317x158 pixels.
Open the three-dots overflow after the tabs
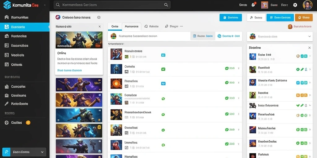tap(181, 26)
